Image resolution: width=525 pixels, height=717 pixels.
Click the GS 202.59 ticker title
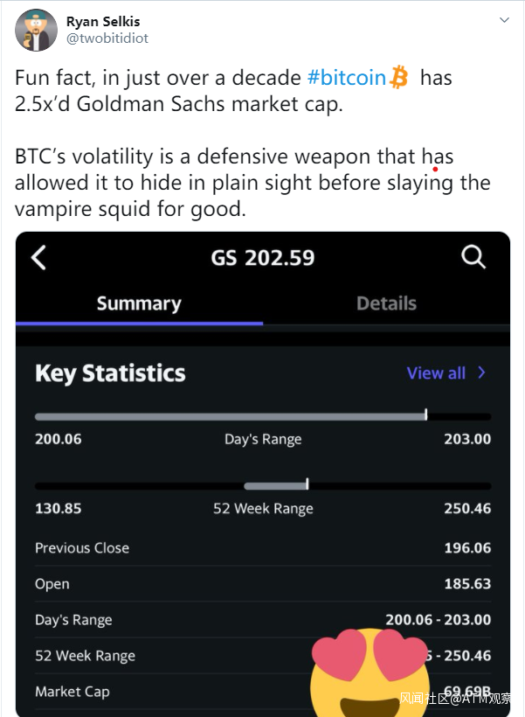(262, 258)
